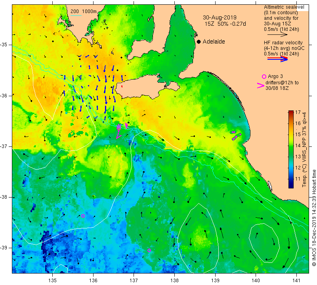The image size is (317, 285).
Task: Click the temperature colorbar near 14
Action: (291, 145)
